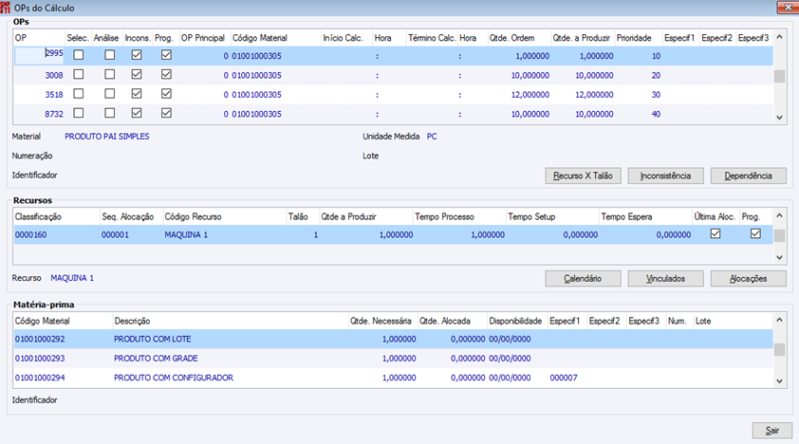Viewport: 799px width, 444px height.
Task: Open the Calendário for the resource
Action: pos(583,279)
